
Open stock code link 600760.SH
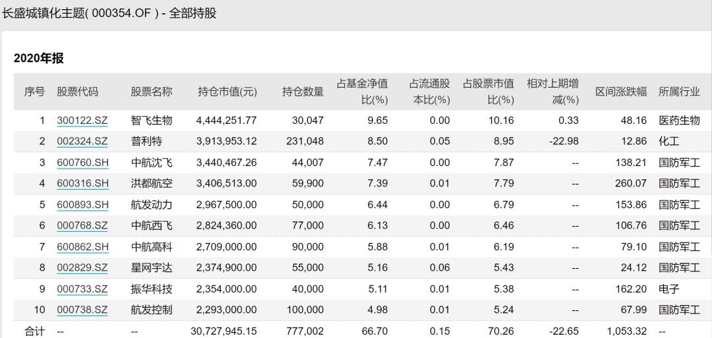point(83,163)
